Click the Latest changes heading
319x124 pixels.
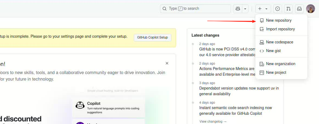[x=205, y=35]
